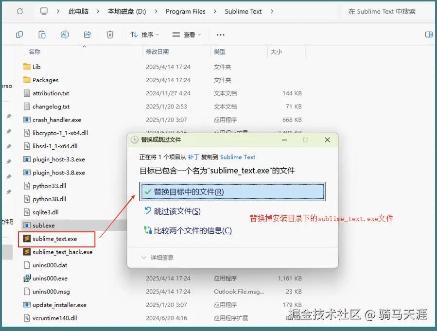Open the 排序 sort dropdown
437x331 pixels.
point(144,35)
